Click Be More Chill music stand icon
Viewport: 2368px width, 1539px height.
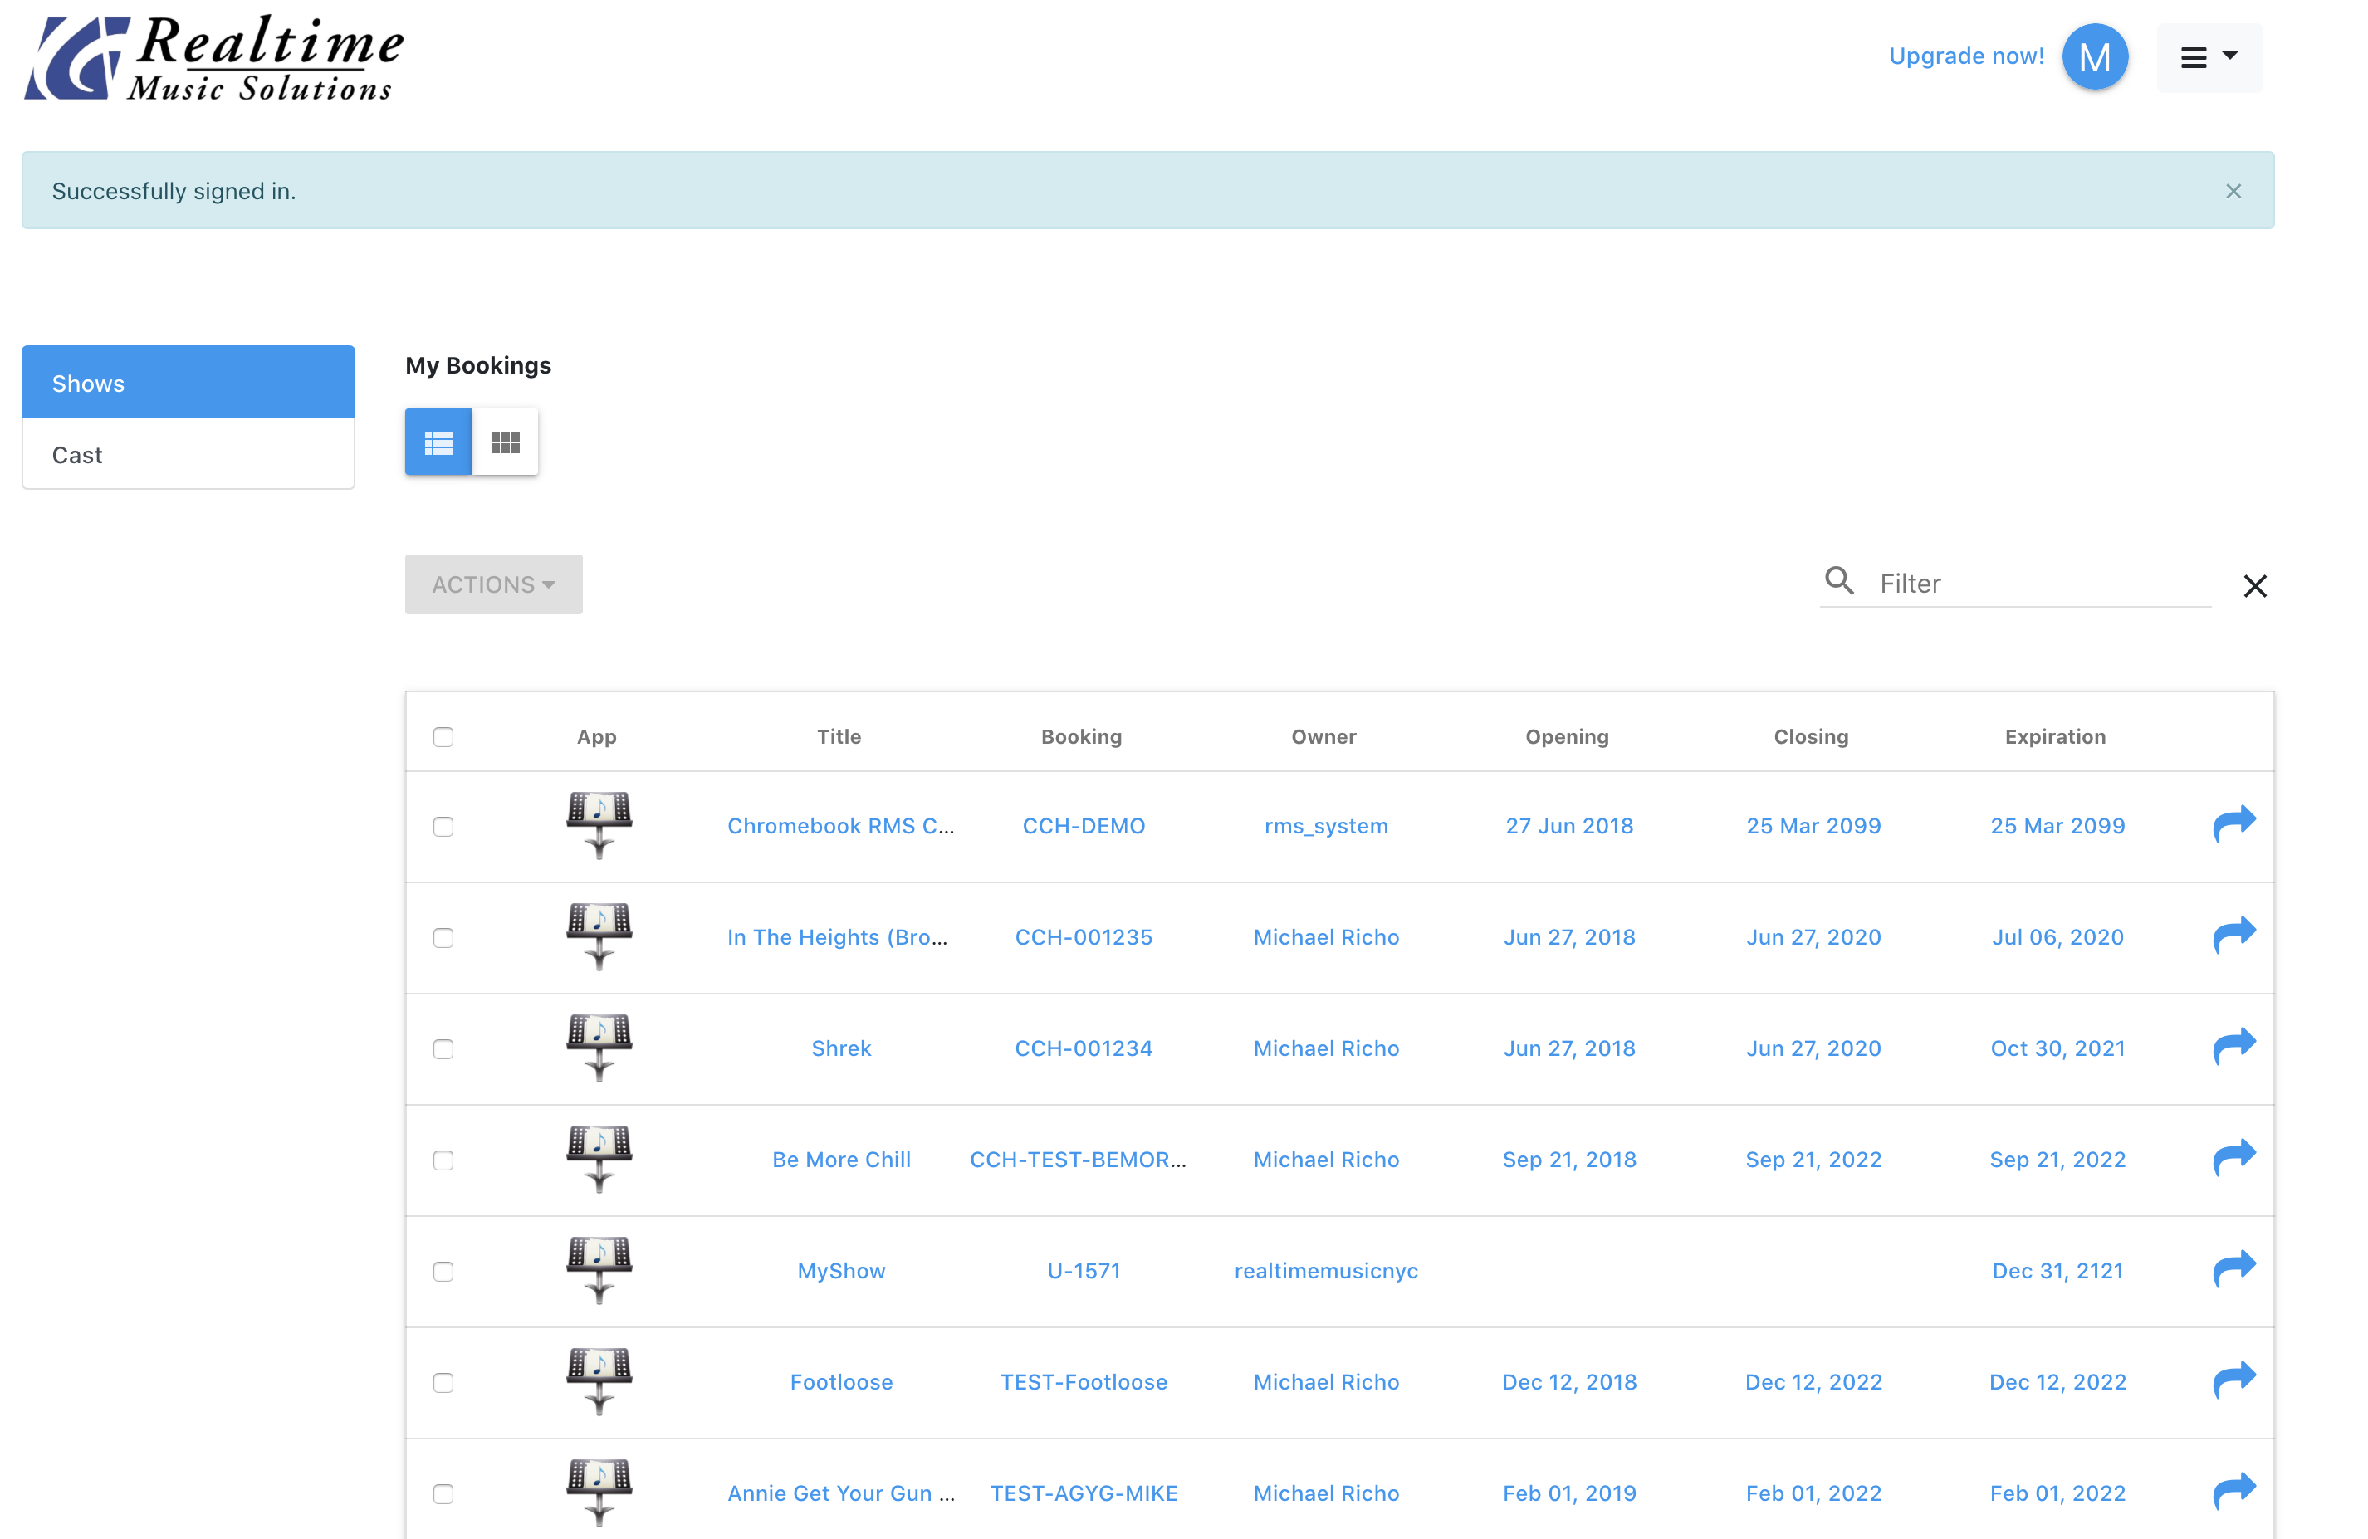click(599, 1160)
